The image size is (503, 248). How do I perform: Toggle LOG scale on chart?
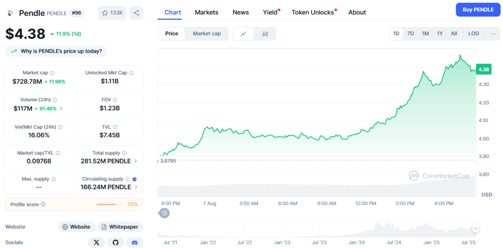[x=474, y=34]
